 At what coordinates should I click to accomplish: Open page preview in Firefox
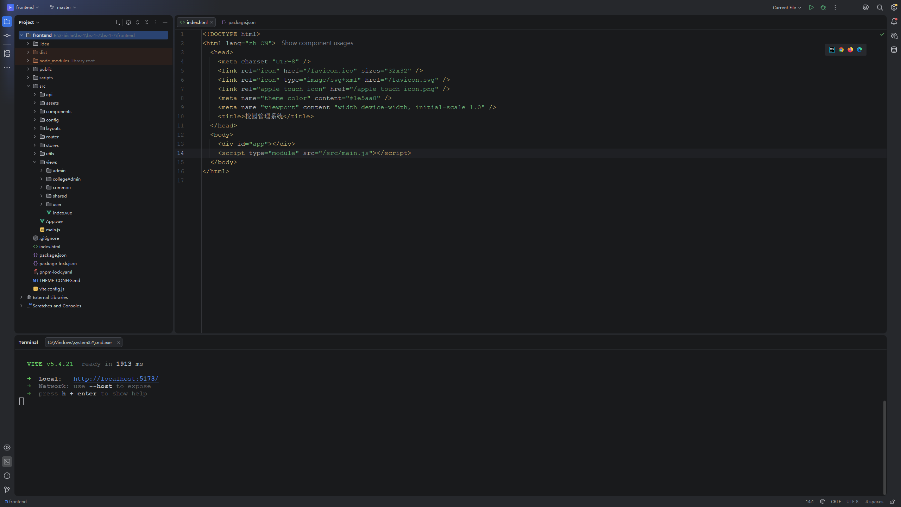coord(850,50)
